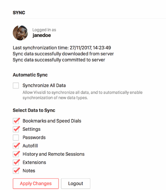166x191 pixels.
Task: Uncheck the Settings sync checkbox
Action: point(16,129)
